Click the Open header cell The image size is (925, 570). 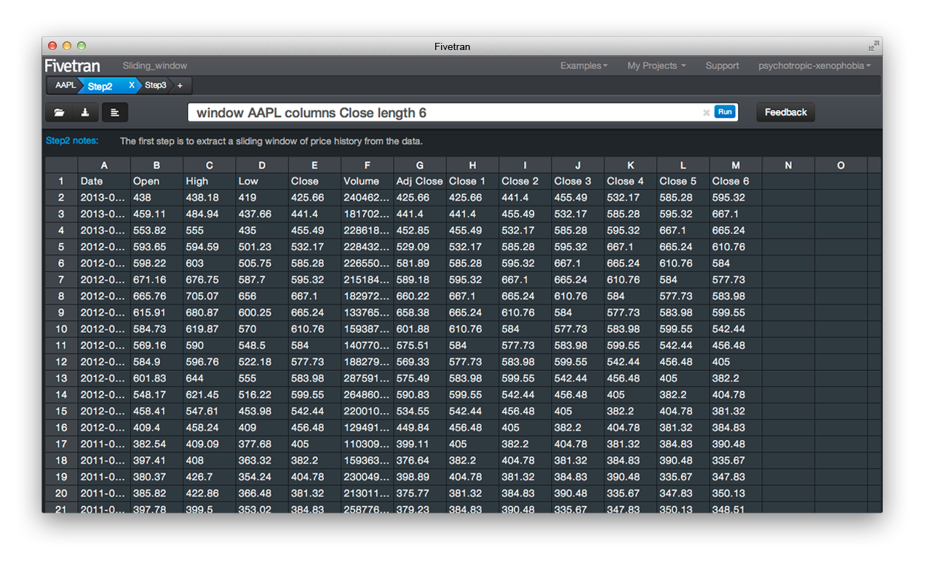pos(156,181)
